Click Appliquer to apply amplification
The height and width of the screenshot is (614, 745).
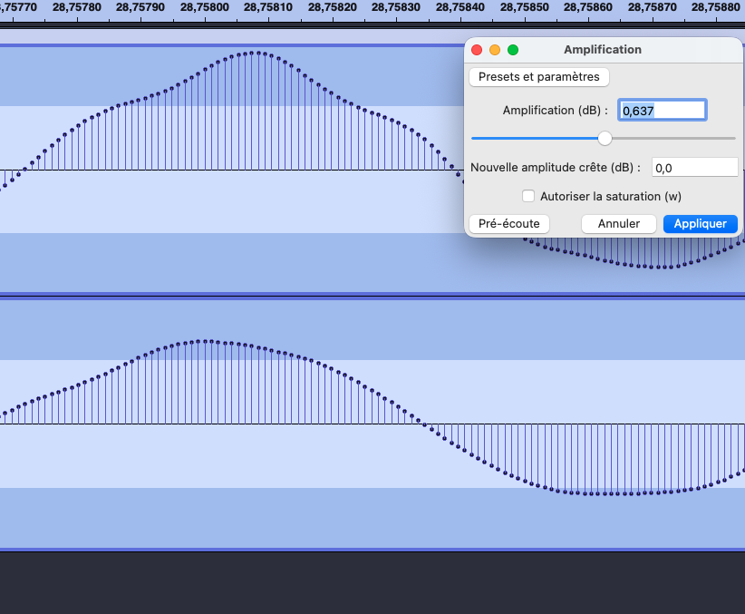(701, 223)
